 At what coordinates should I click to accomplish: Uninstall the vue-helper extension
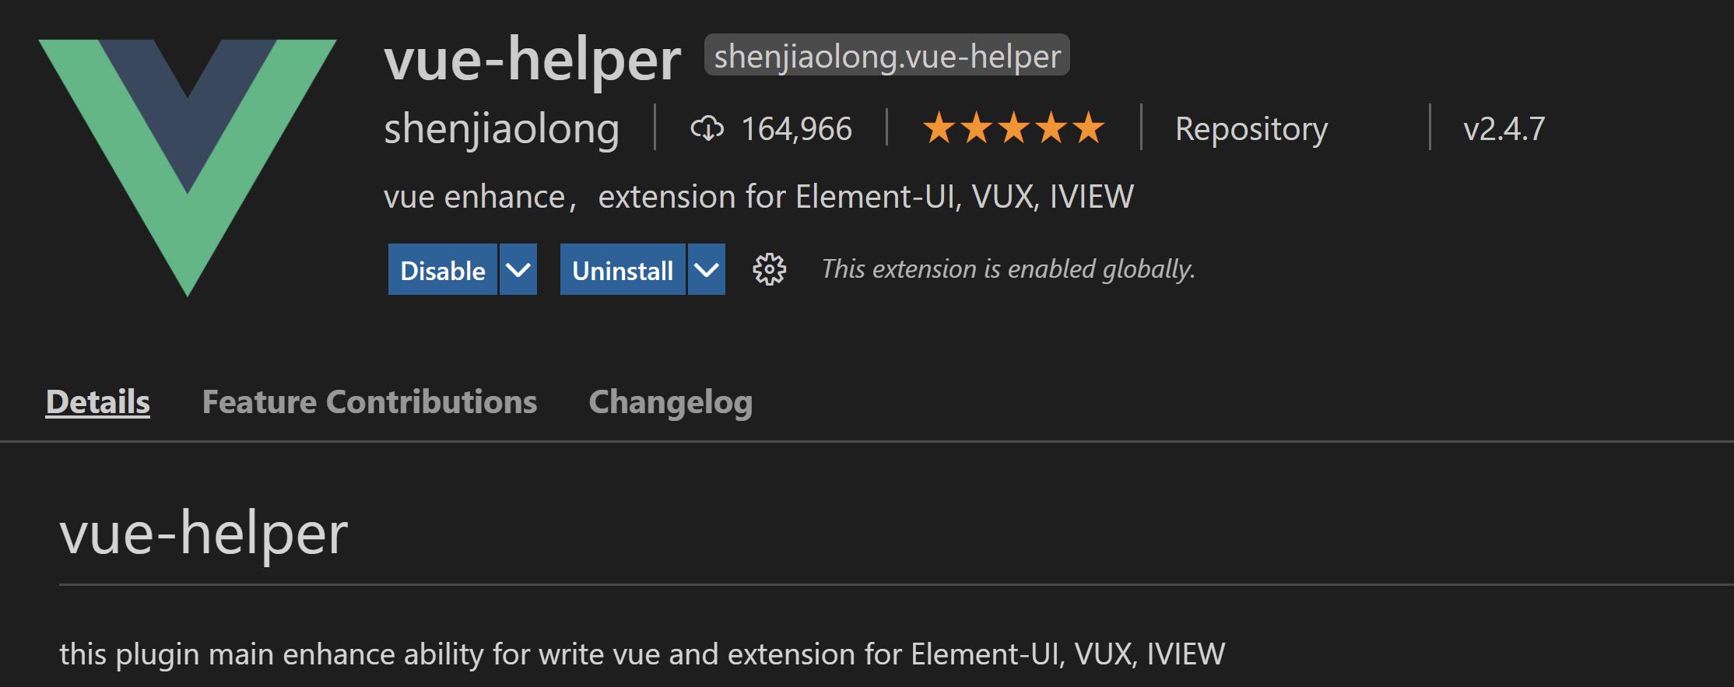(622, 270)
